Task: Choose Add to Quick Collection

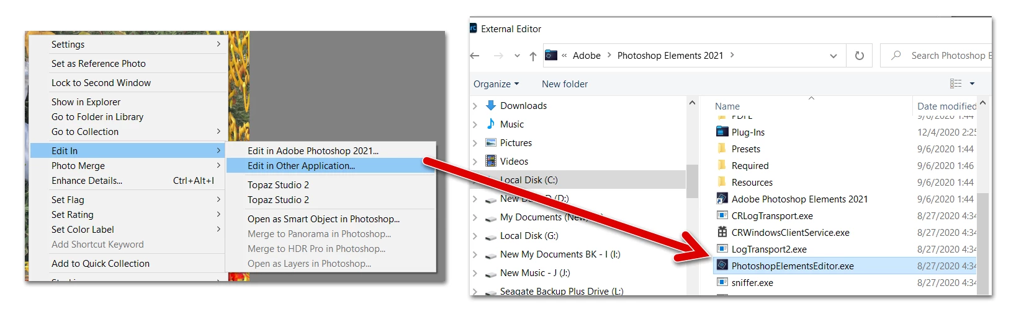Action: (x=128, y=264)
